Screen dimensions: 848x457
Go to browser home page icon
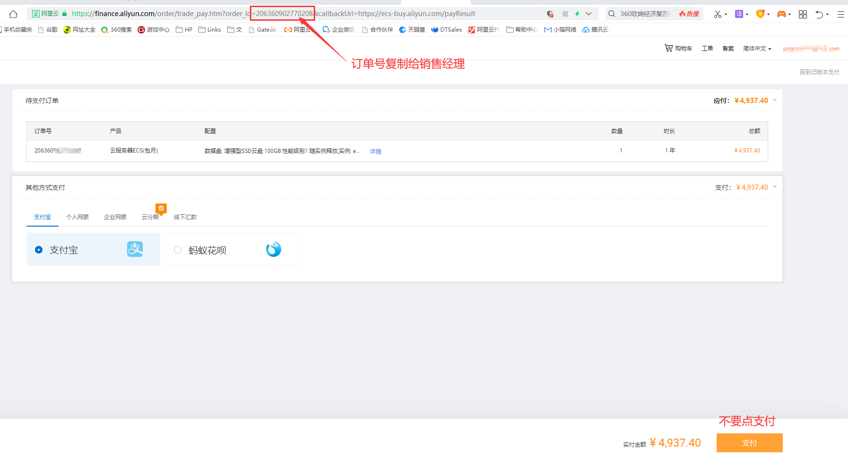(13, 14)
